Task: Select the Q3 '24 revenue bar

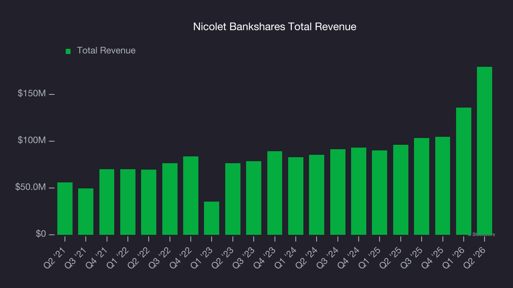Action: point(338,192)
